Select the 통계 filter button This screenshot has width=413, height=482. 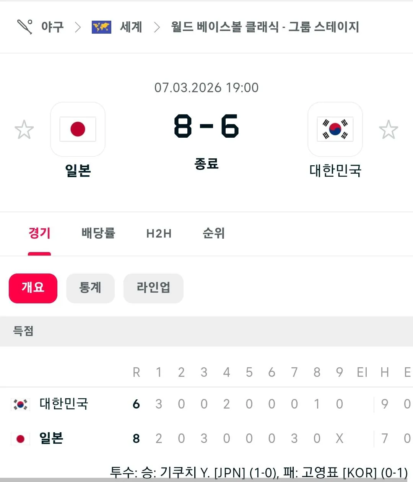pos(90,288)
